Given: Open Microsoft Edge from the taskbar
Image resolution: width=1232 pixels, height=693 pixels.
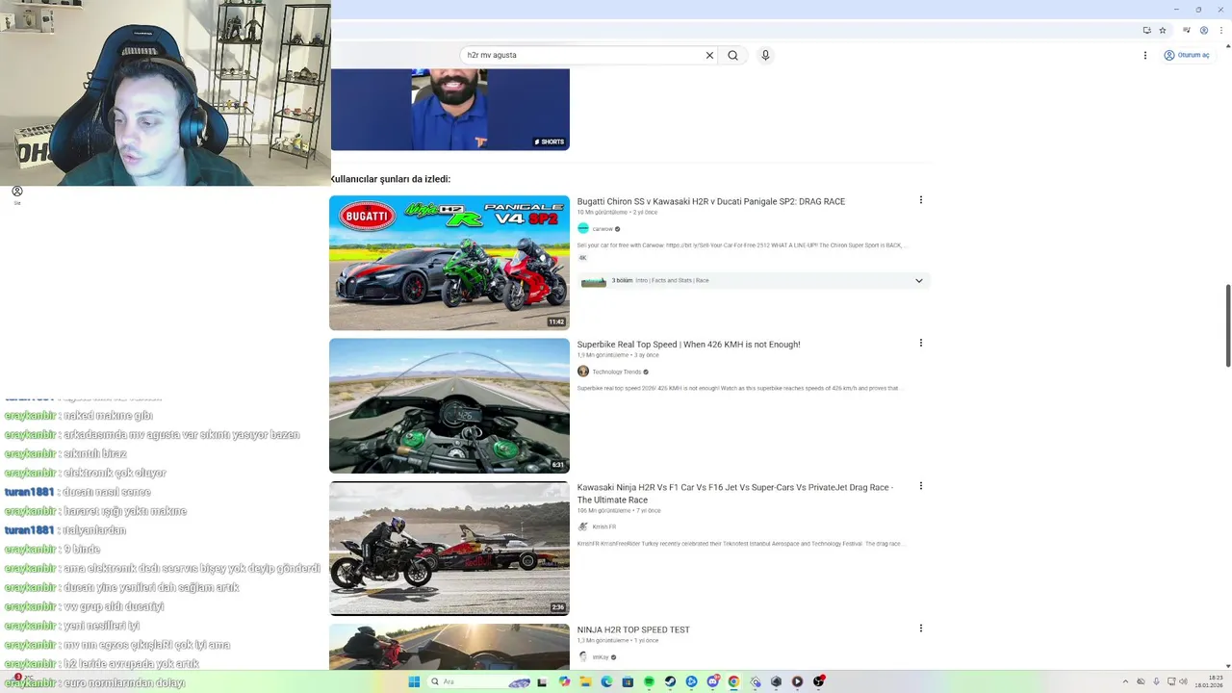Looking at the screenshot, I should click(606, 681).
